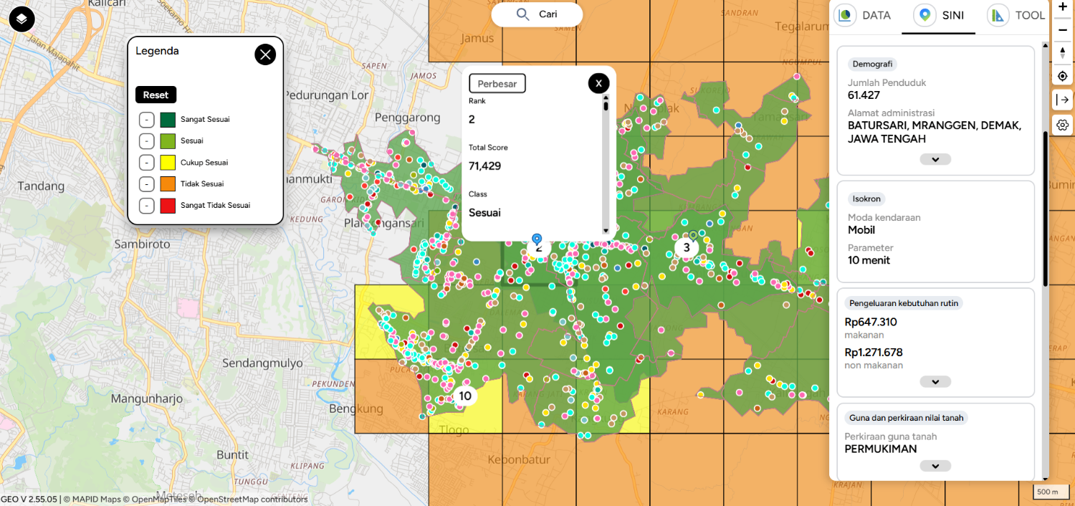Locate my position with crosshair icon
This screenshot has width=1075, height=506.
(x=1062, y=76)
